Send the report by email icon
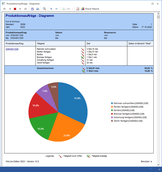This screenshot has width=162, height=172. tap(32, 9)
